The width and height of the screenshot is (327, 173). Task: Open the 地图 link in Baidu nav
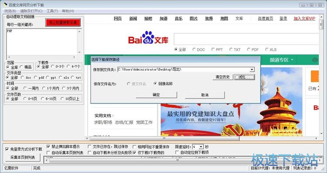click(224, 19)
